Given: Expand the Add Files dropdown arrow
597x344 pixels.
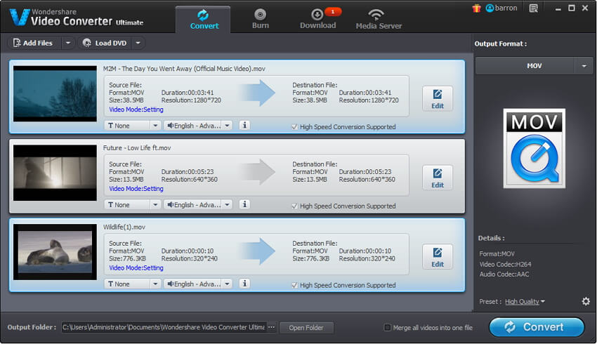Looking at the screenshot, I should click(67, 43).
